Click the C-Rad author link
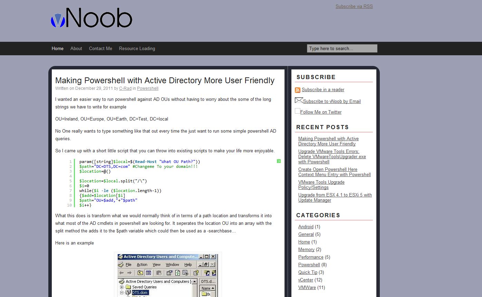The height and width of the screenshot is (297, 482). tap(125, 88)
